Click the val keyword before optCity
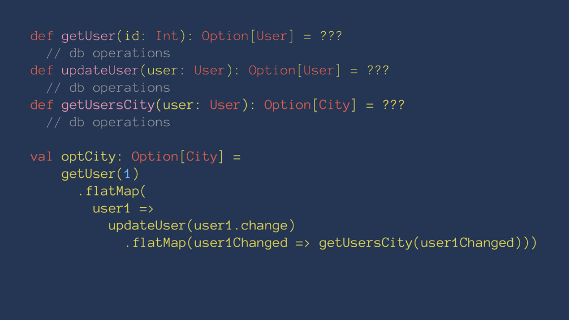Screen dimensions: 569x320 point(41,157)
